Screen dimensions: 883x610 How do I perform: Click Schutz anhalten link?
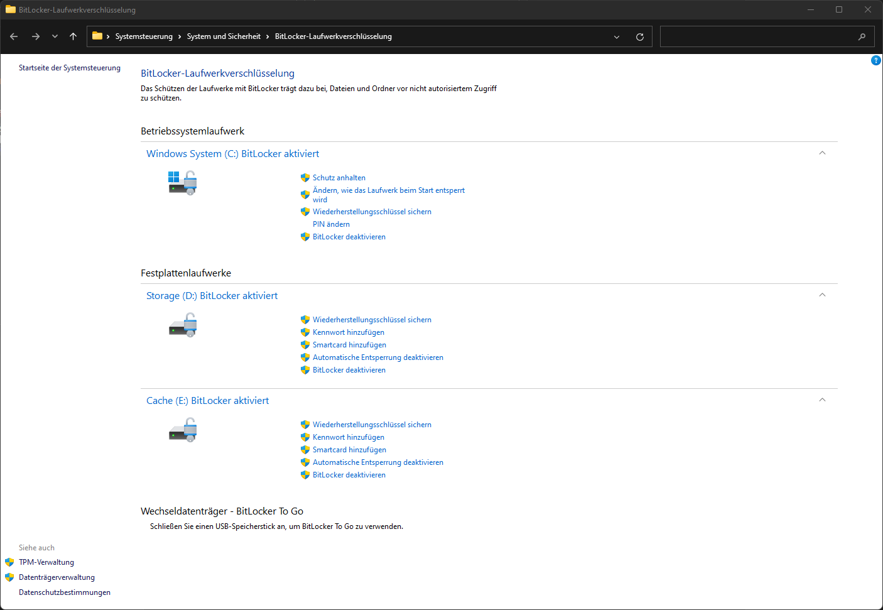339,178
